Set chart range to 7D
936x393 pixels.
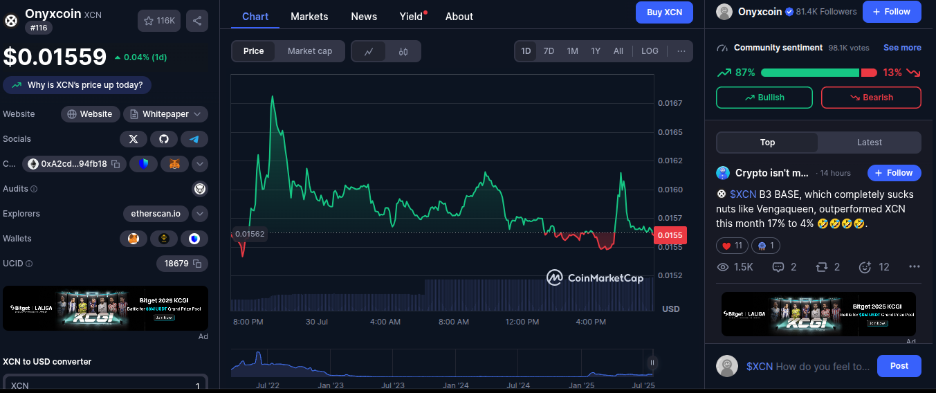pyautogui.click(x=549, y=51)
